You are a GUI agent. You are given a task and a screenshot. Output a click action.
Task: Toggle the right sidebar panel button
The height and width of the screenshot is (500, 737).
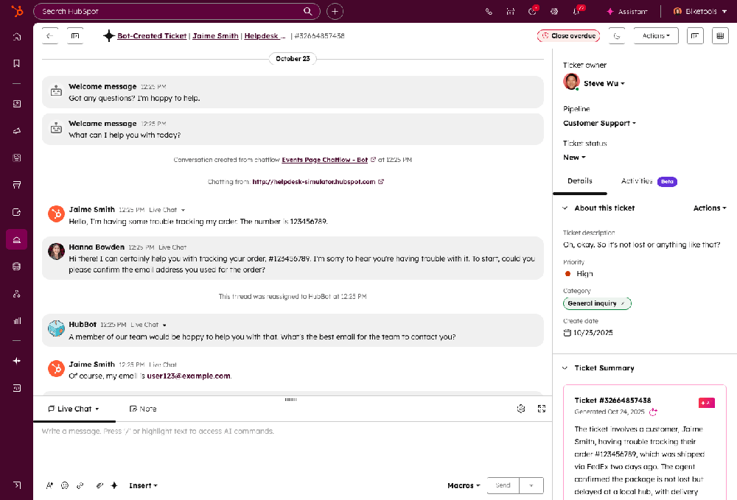[695, 35]
